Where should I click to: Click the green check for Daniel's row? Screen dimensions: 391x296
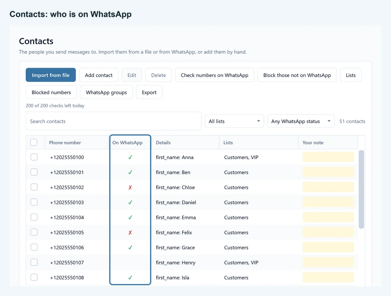[x=130, y=202]
